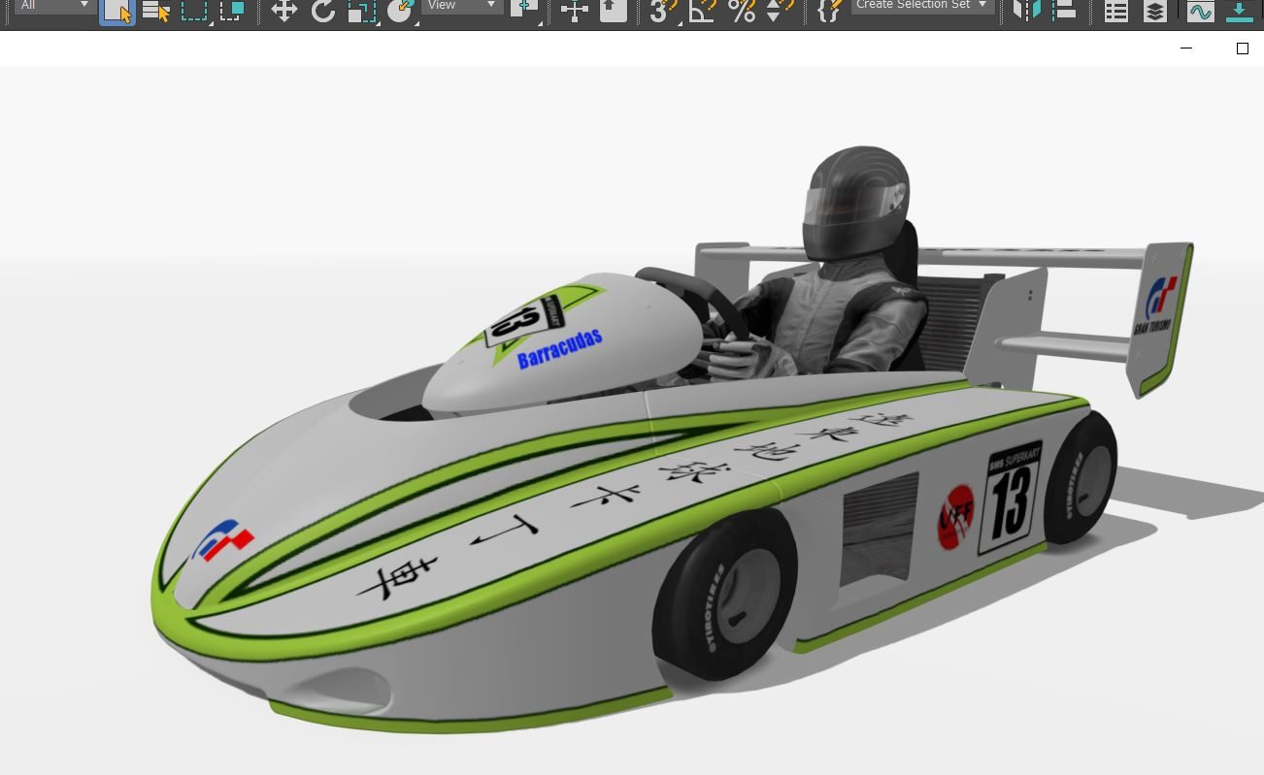Expand the All selection filter dropdown
This screenshot has height=775, width=1264.
(53, 6)
